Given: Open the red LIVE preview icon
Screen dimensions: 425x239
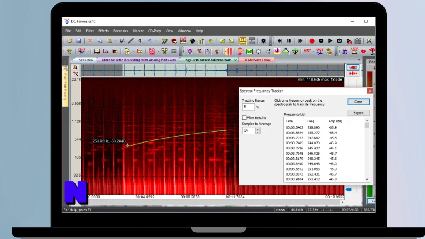Looking at the screenshot, I should 183,41.
